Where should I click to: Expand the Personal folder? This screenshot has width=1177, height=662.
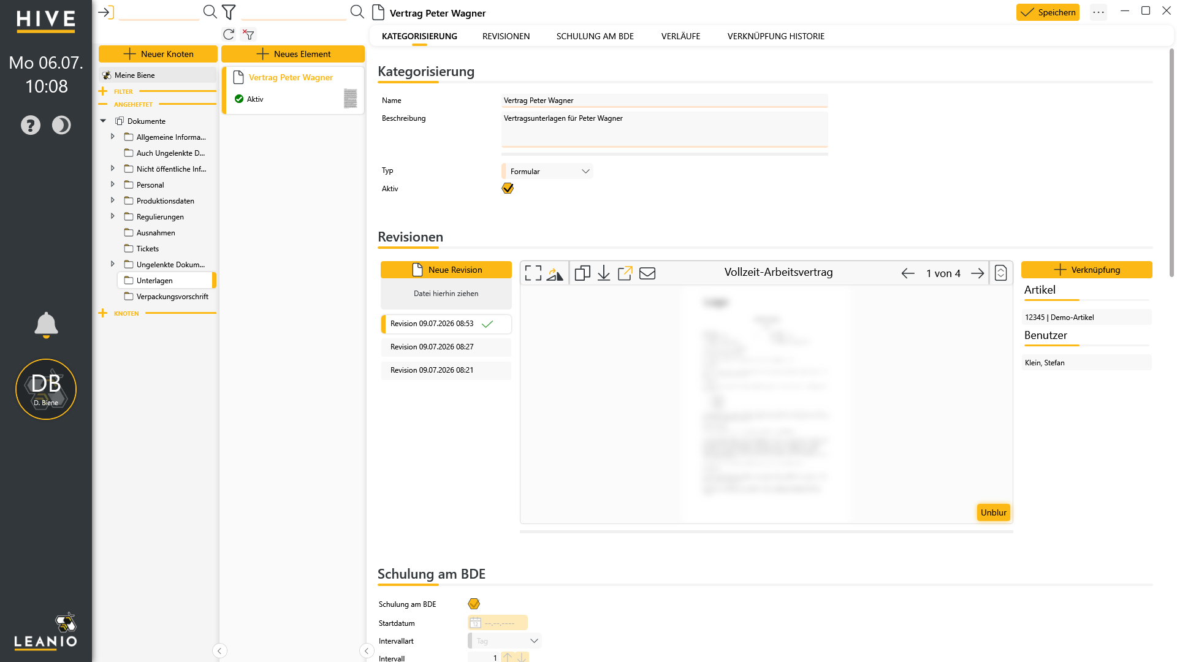[113, 184]
